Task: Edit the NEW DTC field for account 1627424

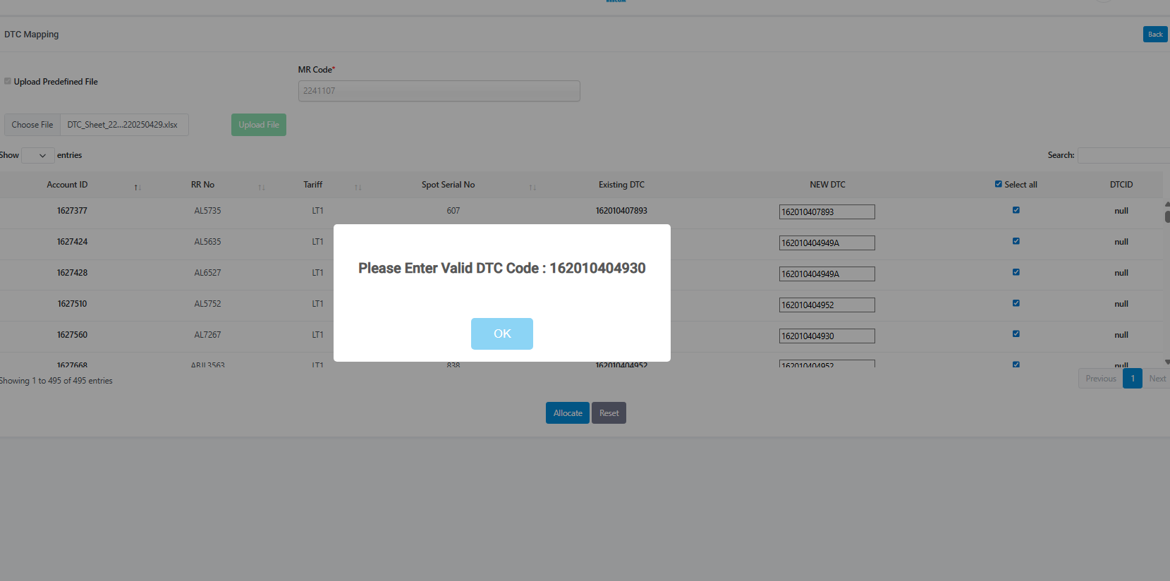Action: tap(827, 243)
